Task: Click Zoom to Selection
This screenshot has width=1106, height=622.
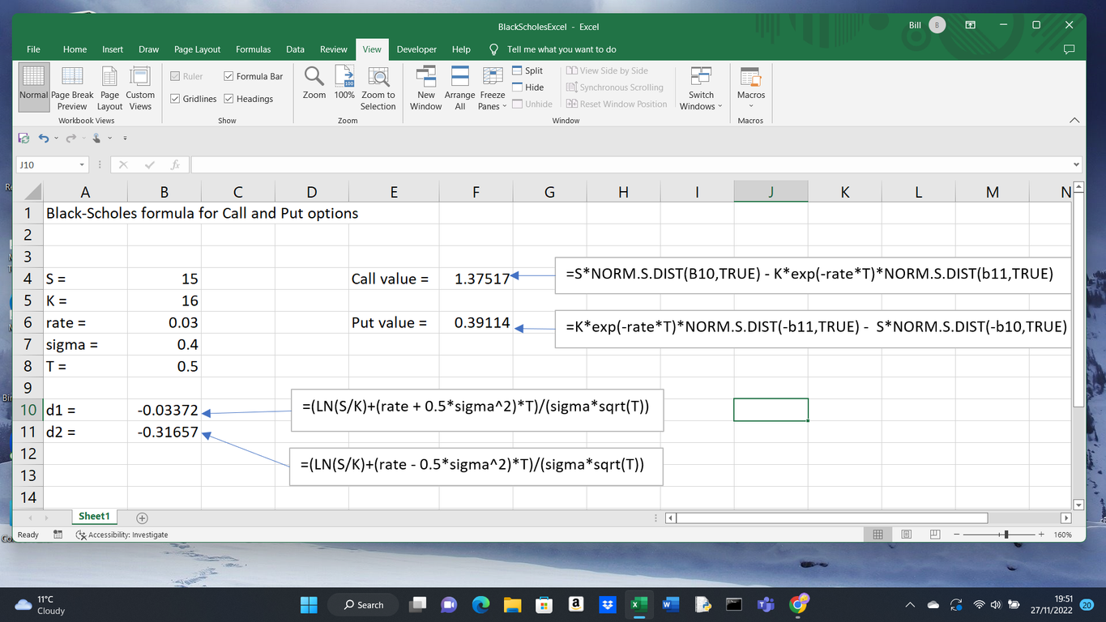Action: 378,87
